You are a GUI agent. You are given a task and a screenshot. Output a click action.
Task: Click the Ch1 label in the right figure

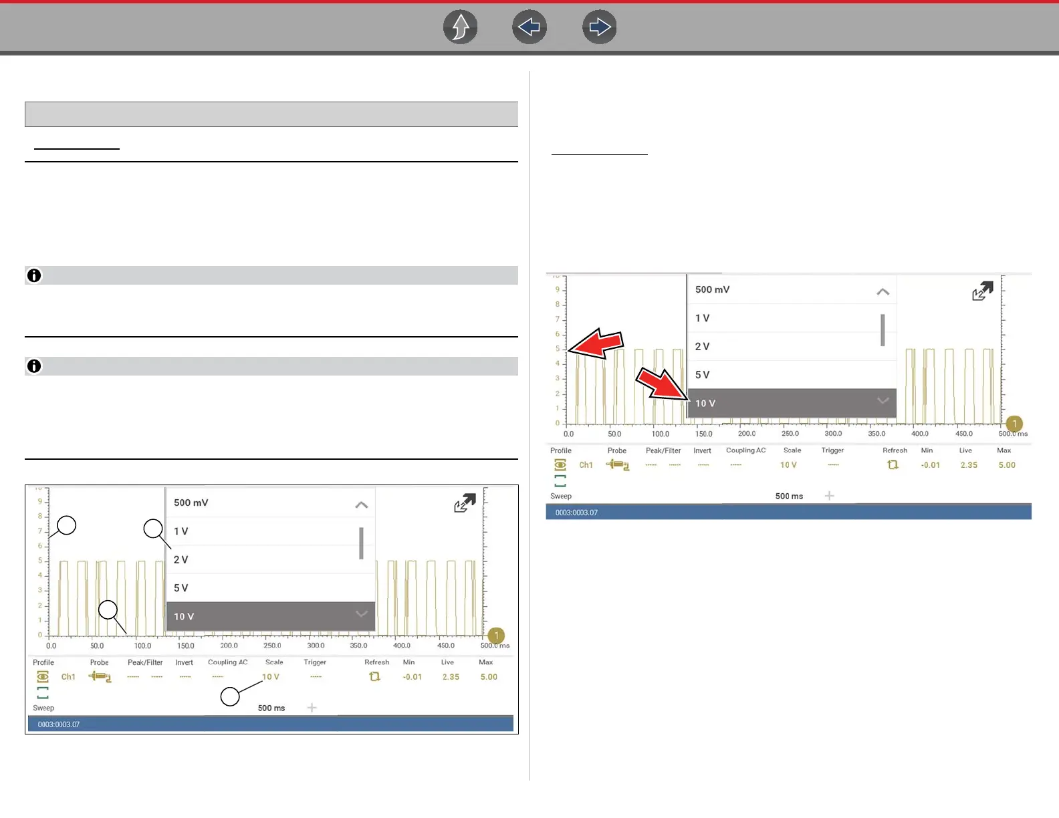(x=586, y=465)
